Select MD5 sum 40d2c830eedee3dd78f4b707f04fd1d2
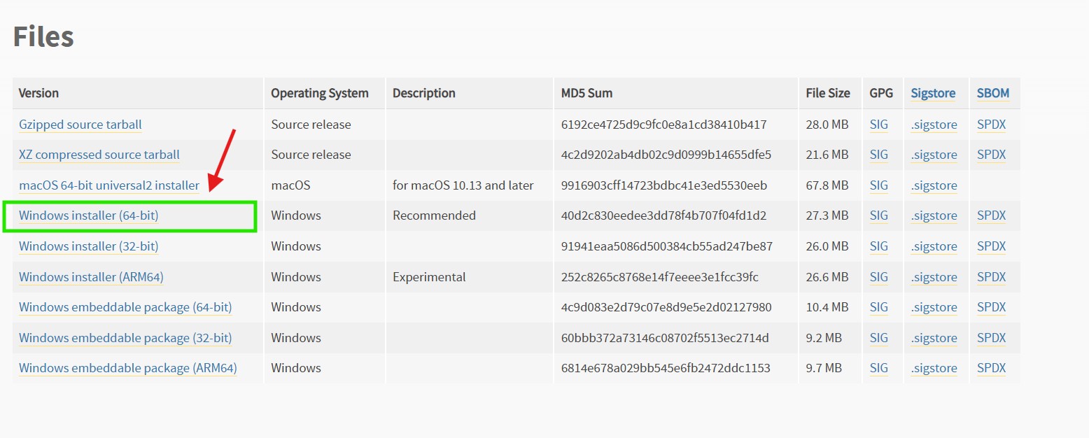Image resolution: width=1089 pixels, height=438 pixels. (663, 216)
